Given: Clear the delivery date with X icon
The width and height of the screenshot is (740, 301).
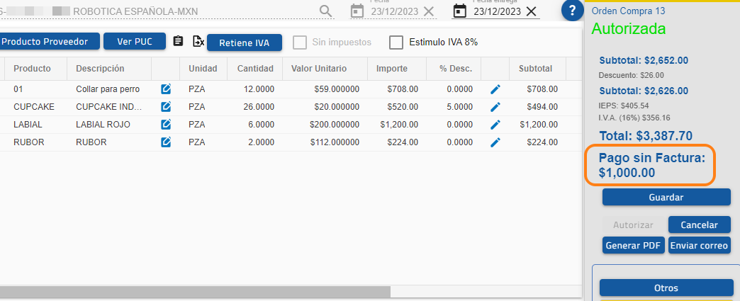Looking at the screenshot, I should [531, 11].
